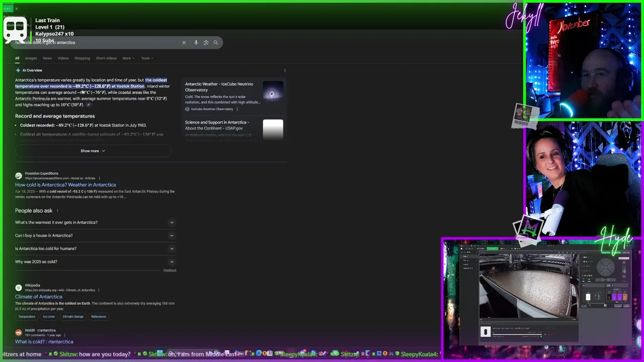644x362 pixels.
Task: Expand AI Overview with Show more
Action: 93,151
